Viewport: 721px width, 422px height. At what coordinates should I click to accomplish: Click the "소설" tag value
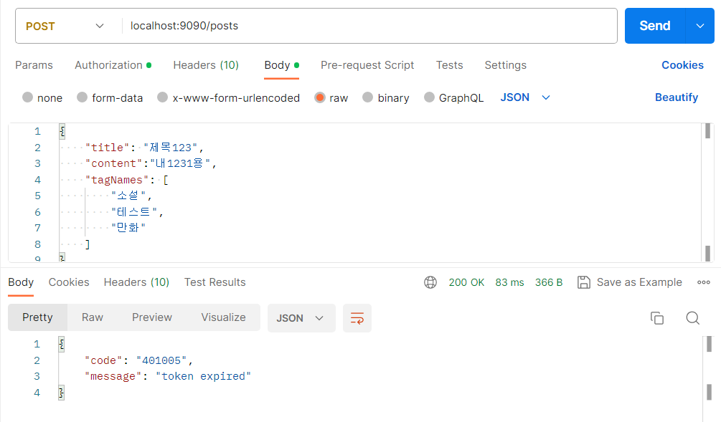pos(128,196)
